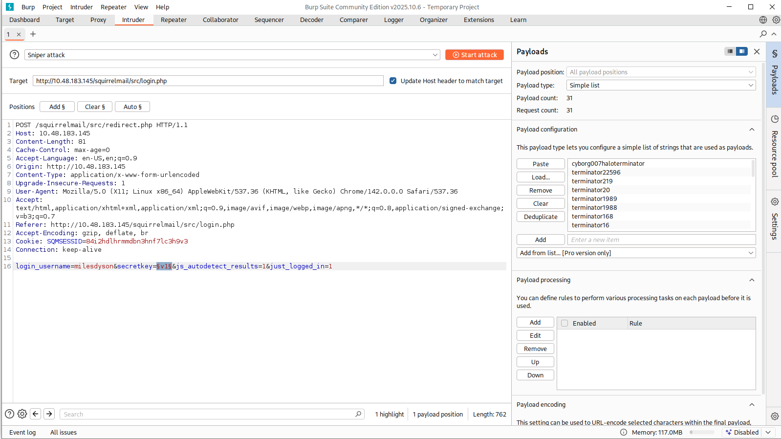Click the Burp AI Disabled status

point(742,432)
